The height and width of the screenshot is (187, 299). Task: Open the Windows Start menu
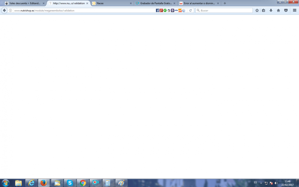point(5,183)
